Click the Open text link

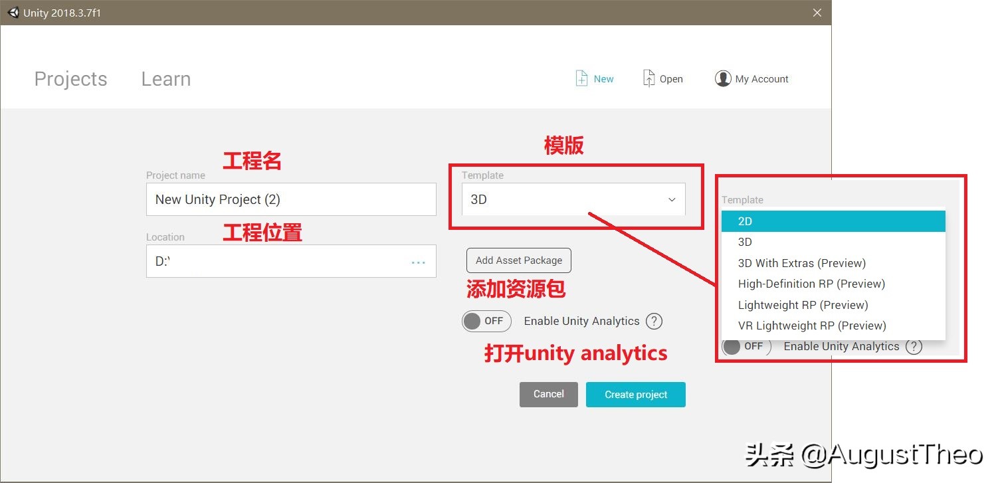[x=671, y=79]
